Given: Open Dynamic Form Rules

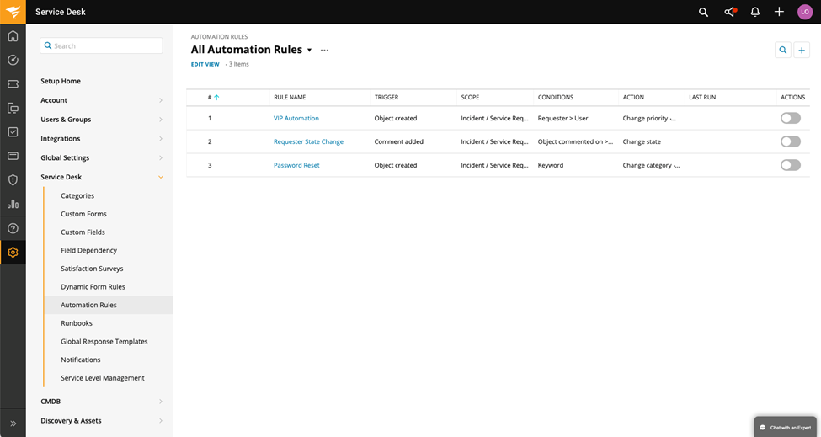Looking at the screenshot, I should 93,287.
